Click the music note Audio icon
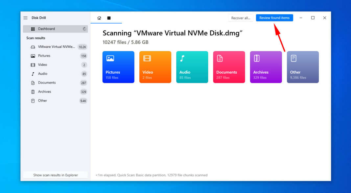 [x=33, y=74]
